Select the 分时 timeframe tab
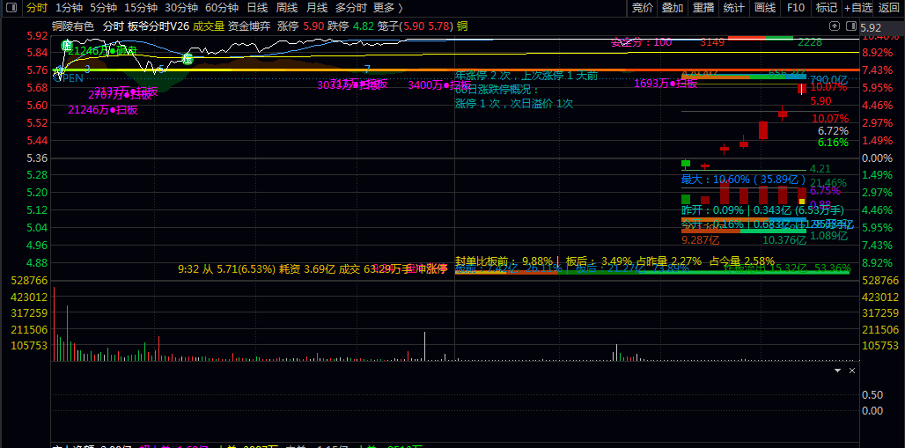Screen dimensions: 905x448 (x=37, y=8)
